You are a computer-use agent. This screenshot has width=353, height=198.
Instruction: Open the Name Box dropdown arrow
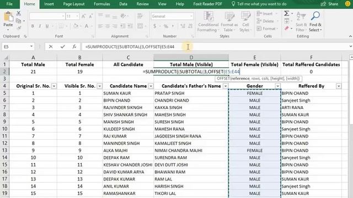pos(31,46)
